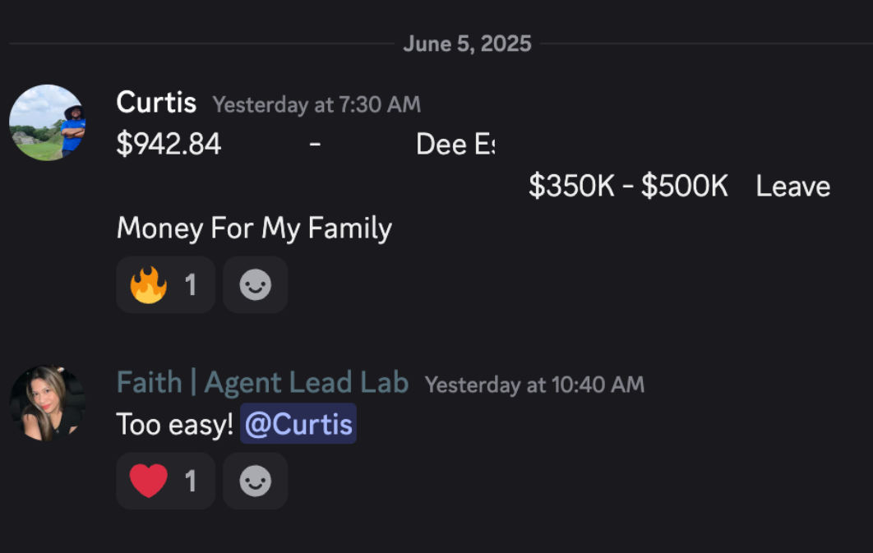Click the Too easy! message text
The height and width of the screenshot is (553, 873).
click(x=175, y=425)
